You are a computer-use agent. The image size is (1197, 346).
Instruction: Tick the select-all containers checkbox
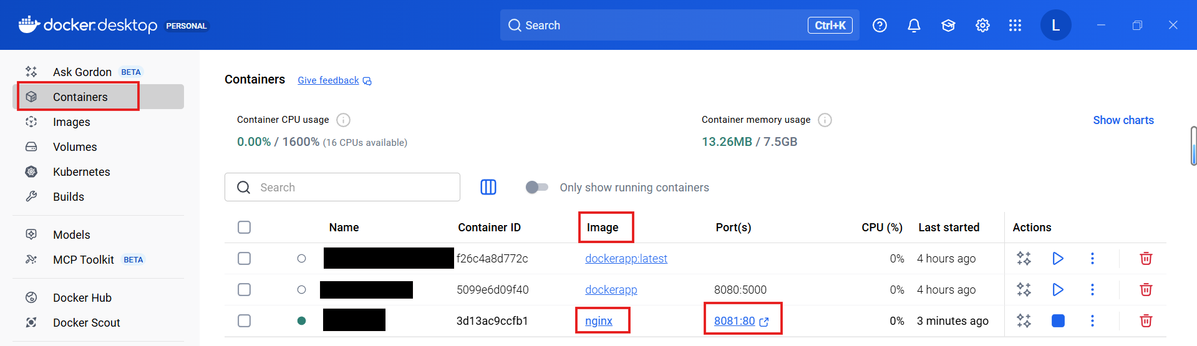(245, 227)
